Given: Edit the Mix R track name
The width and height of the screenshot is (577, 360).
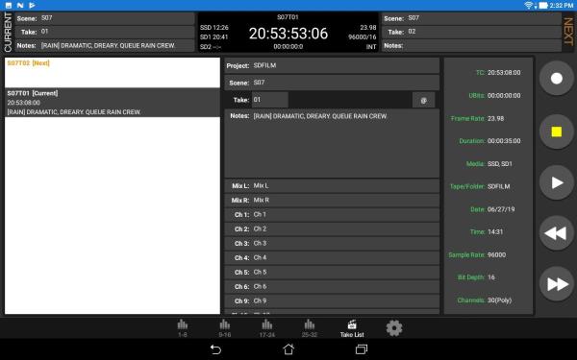Looking at the screenshot, I should click(332, 201).
